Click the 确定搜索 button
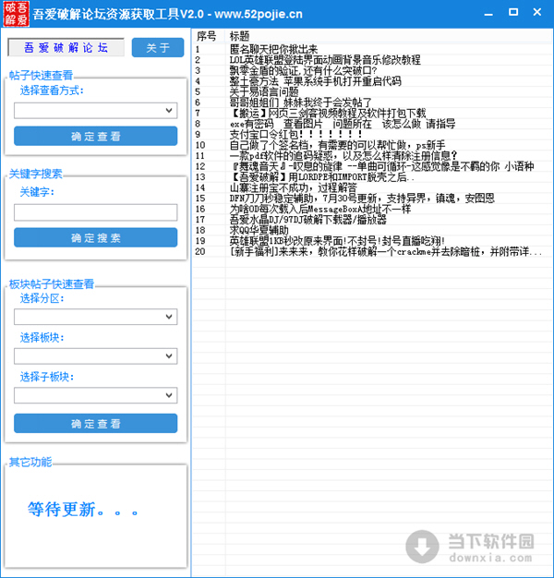The image size is (554, 578). point(95,238)
